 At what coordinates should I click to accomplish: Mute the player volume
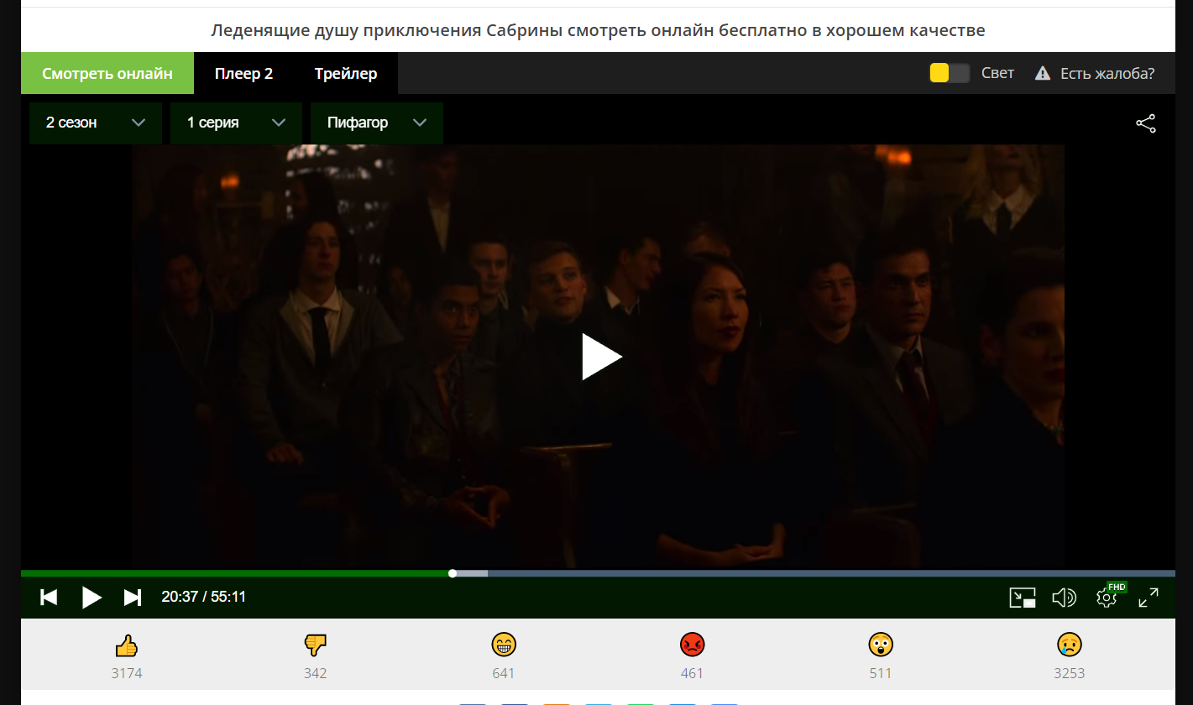pos(1065,597)
